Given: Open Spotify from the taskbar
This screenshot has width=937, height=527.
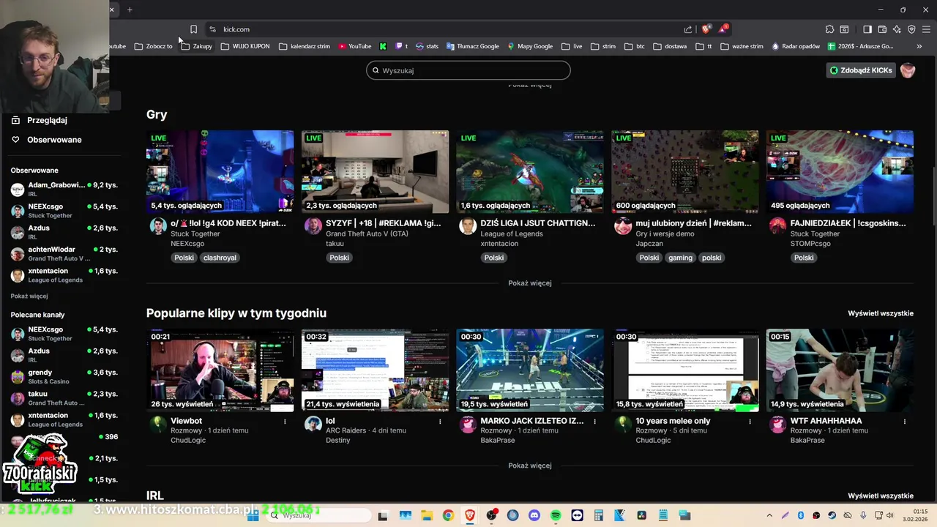Looking at the screenshot, I should 556,515.
